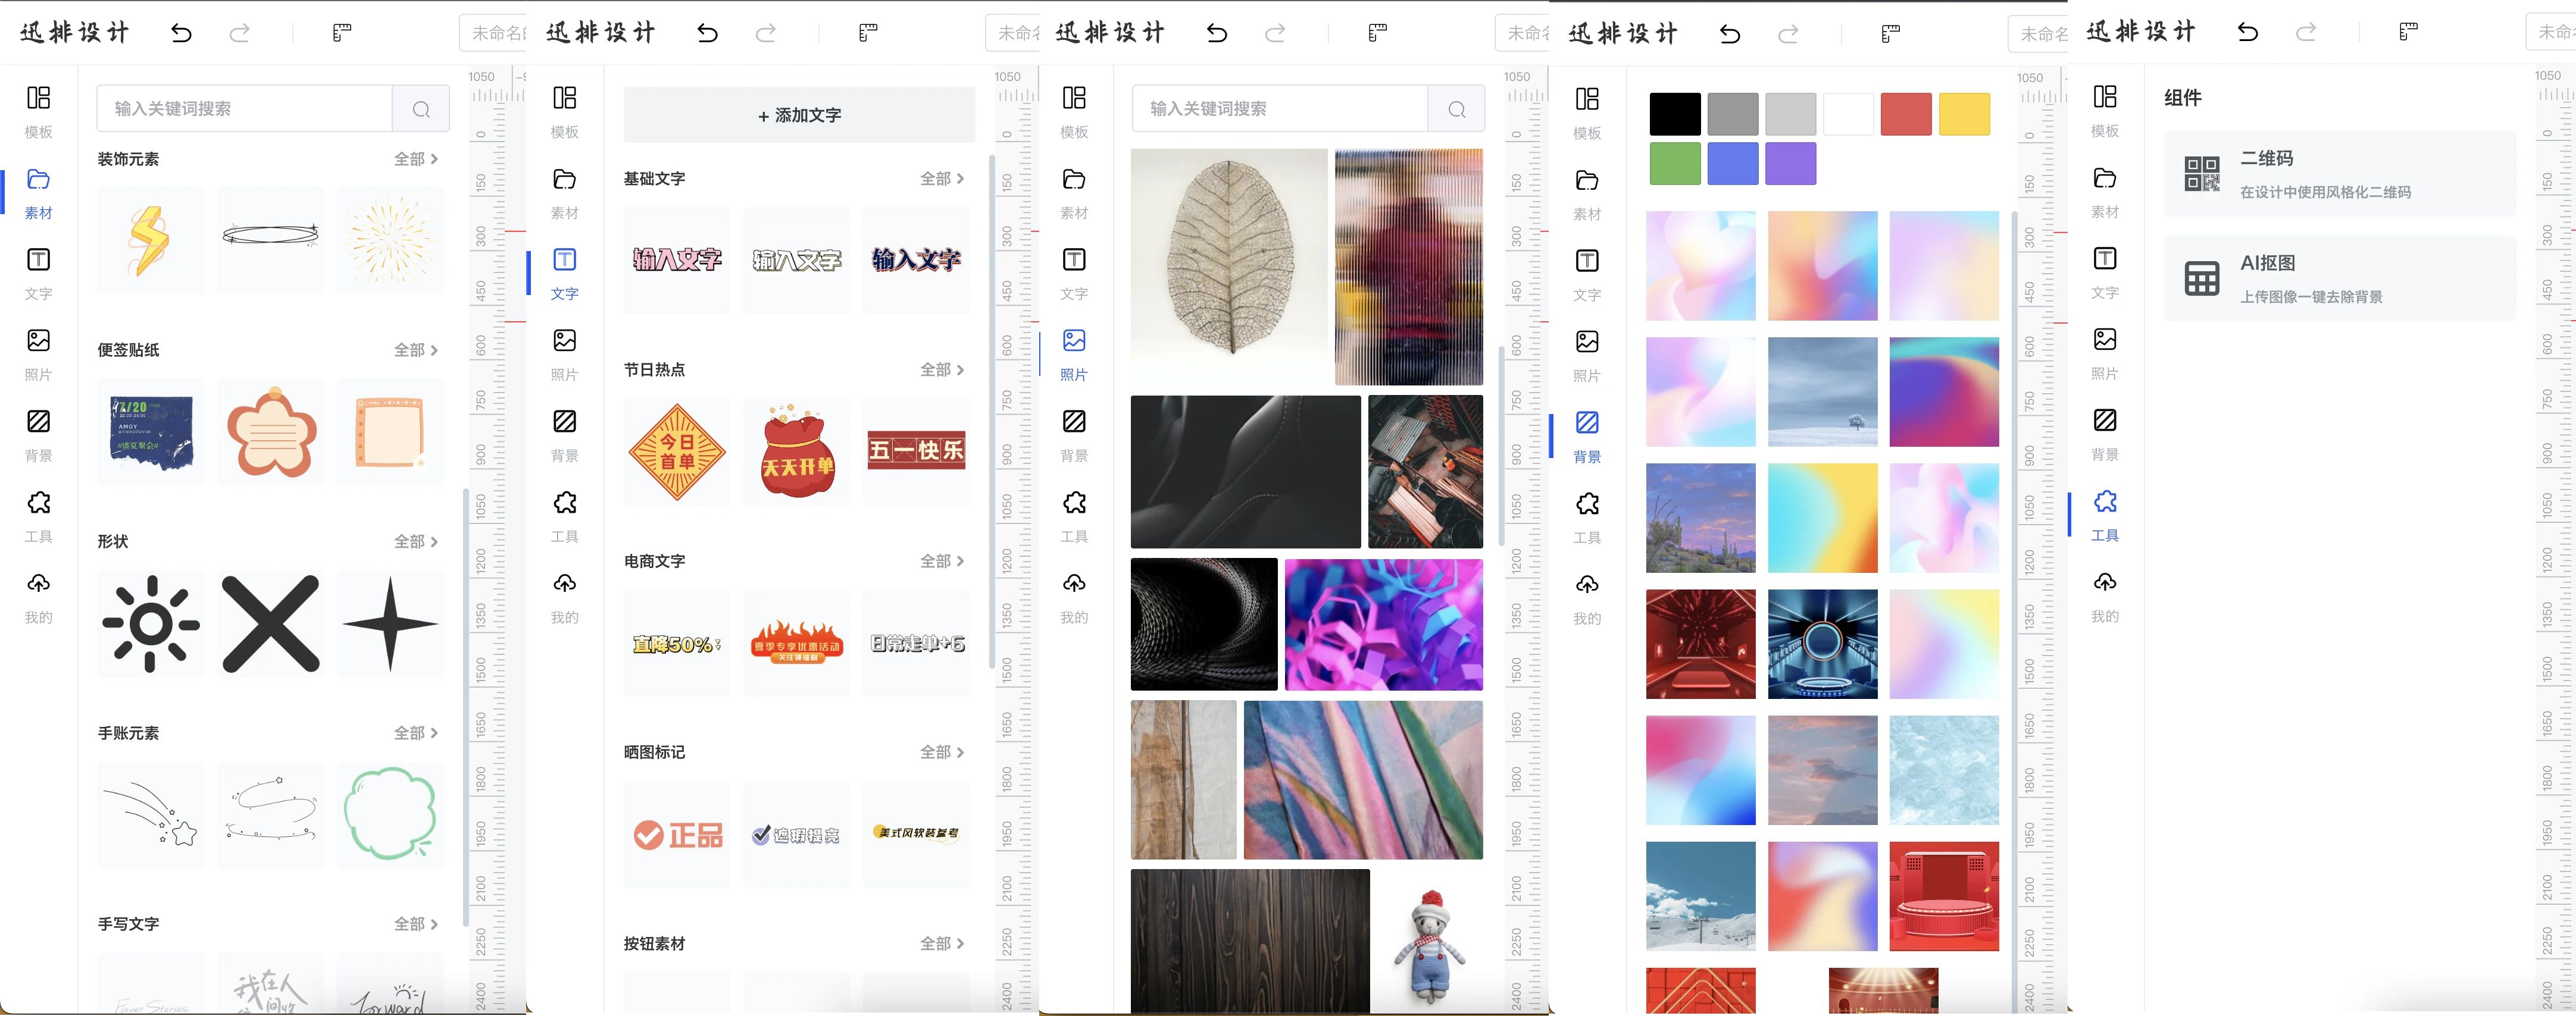Expand 全部 for 便签贴纸

point(416,350)
